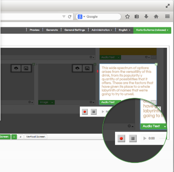The image size is (174, 172).
Task: Open the downloads arrow icon
Action: click(146, 16)
